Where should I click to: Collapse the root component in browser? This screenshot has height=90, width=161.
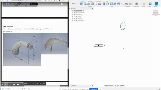[x=71, y=11]
